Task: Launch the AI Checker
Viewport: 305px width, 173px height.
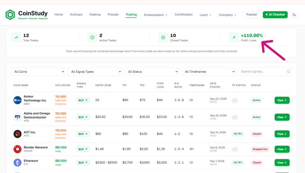Action: pos(275,15)
